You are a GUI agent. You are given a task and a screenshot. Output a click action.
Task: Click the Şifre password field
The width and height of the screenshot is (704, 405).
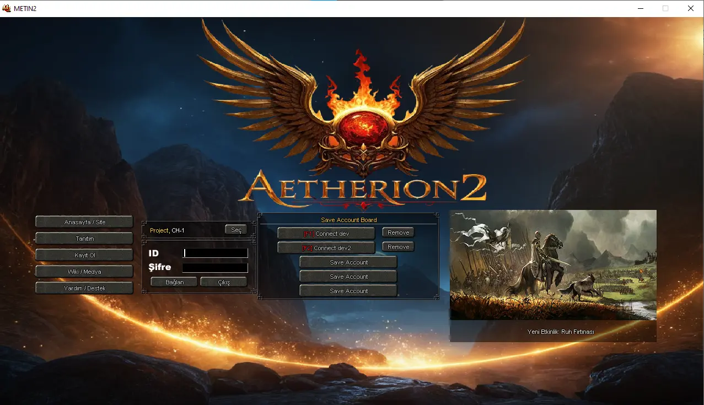tap(215, 267)
